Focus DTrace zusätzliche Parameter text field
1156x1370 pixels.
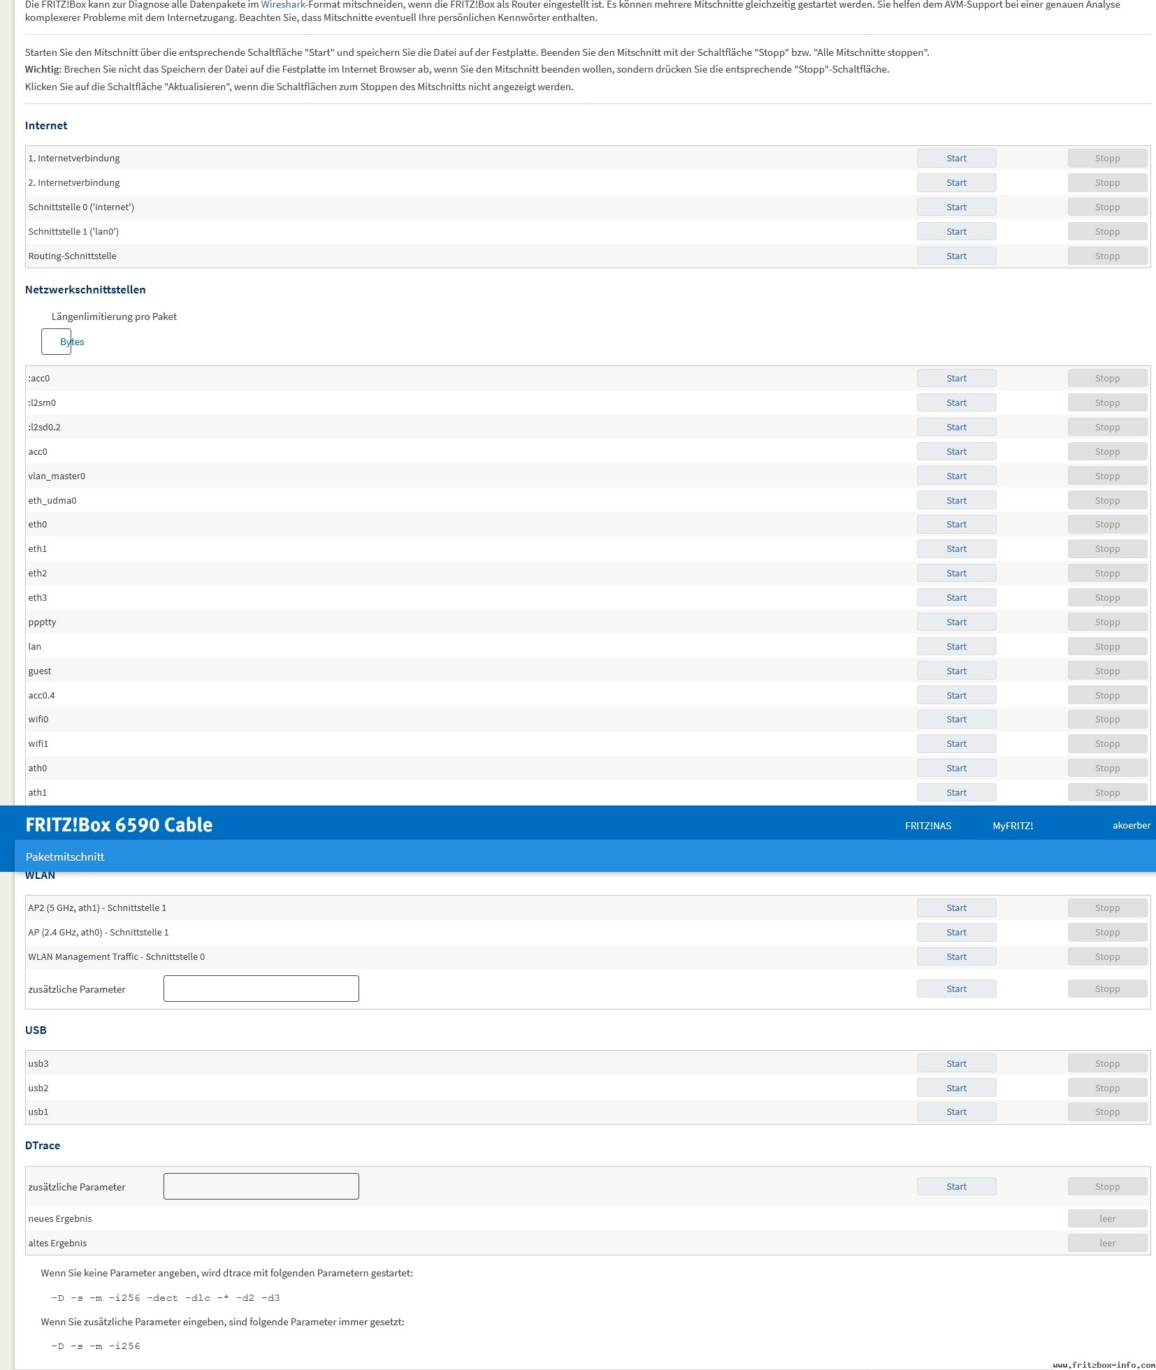tap(261, 1186)
